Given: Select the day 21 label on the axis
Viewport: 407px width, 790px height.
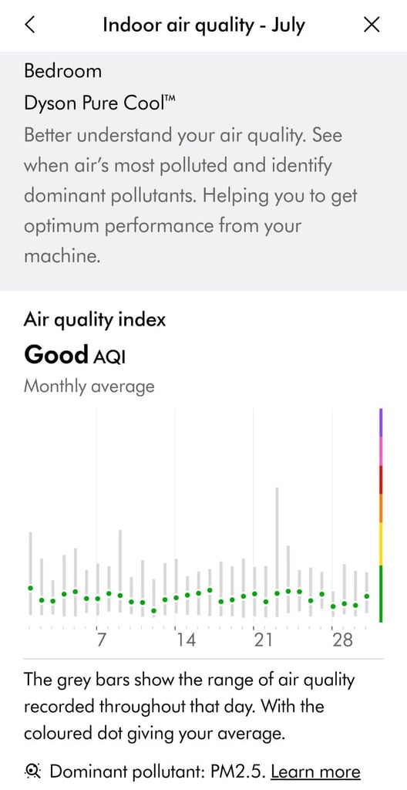Looking at the screenshot, I should click(263, 640).
